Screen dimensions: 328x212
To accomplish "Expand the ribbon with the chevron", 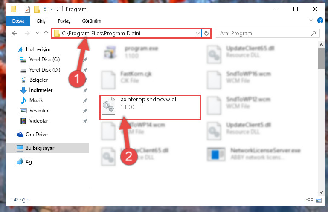I will click(x=311, y=20).
